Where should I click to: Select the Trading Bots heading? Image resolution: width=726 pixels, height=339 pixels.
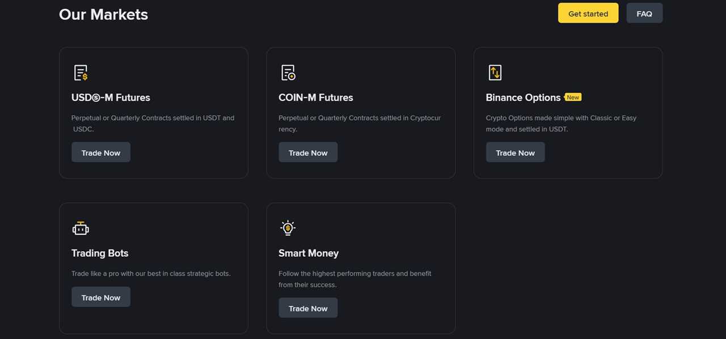point(100,253)
